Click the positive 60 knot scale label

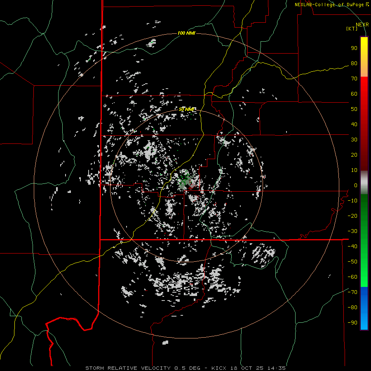coord(354,94)
